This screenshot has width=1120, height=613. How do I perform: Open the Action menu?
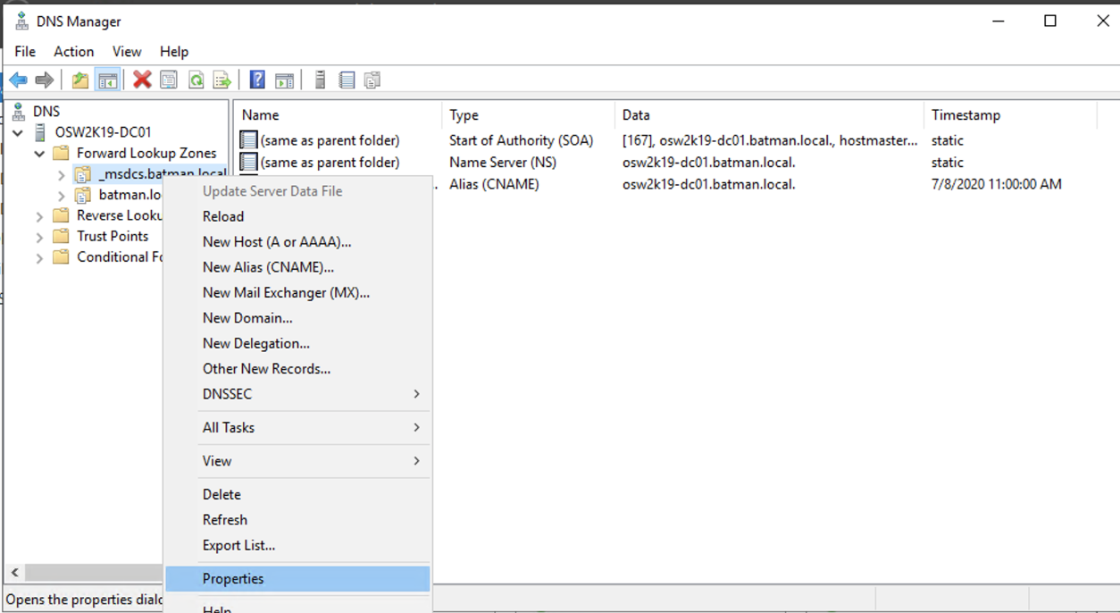[73, 51]
